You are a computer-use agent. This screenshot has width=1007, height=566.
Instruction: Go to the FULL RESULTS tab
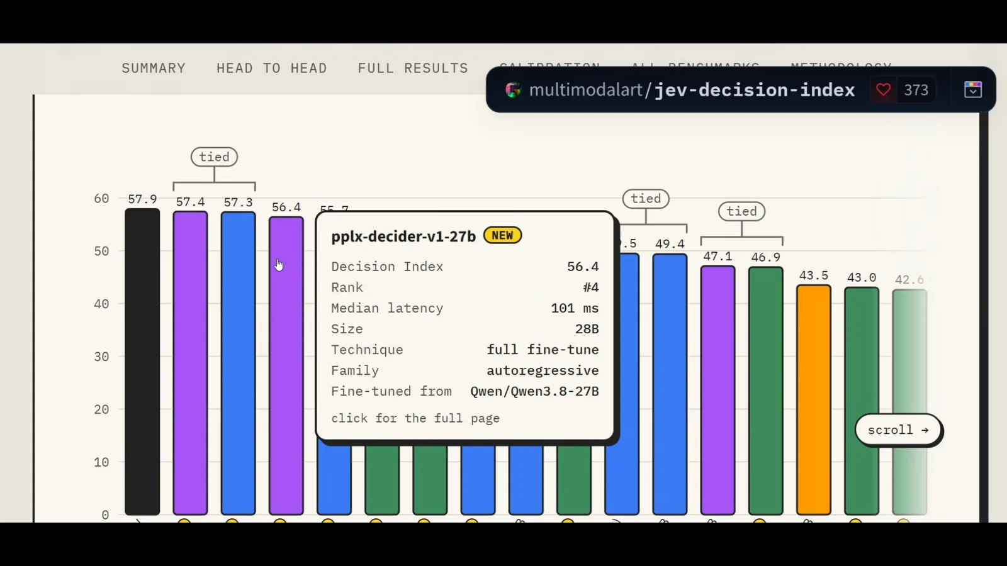click(413, 68)
